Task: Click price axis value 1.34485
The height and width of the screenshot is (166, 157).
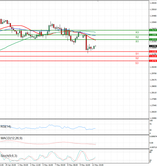Action: [x=153, y=16]
